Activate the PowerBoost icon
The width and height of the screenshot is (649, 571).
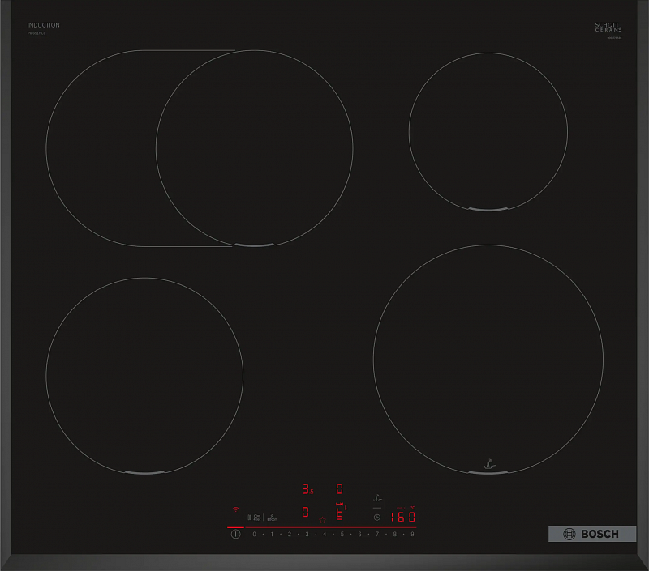coord(272,517)
